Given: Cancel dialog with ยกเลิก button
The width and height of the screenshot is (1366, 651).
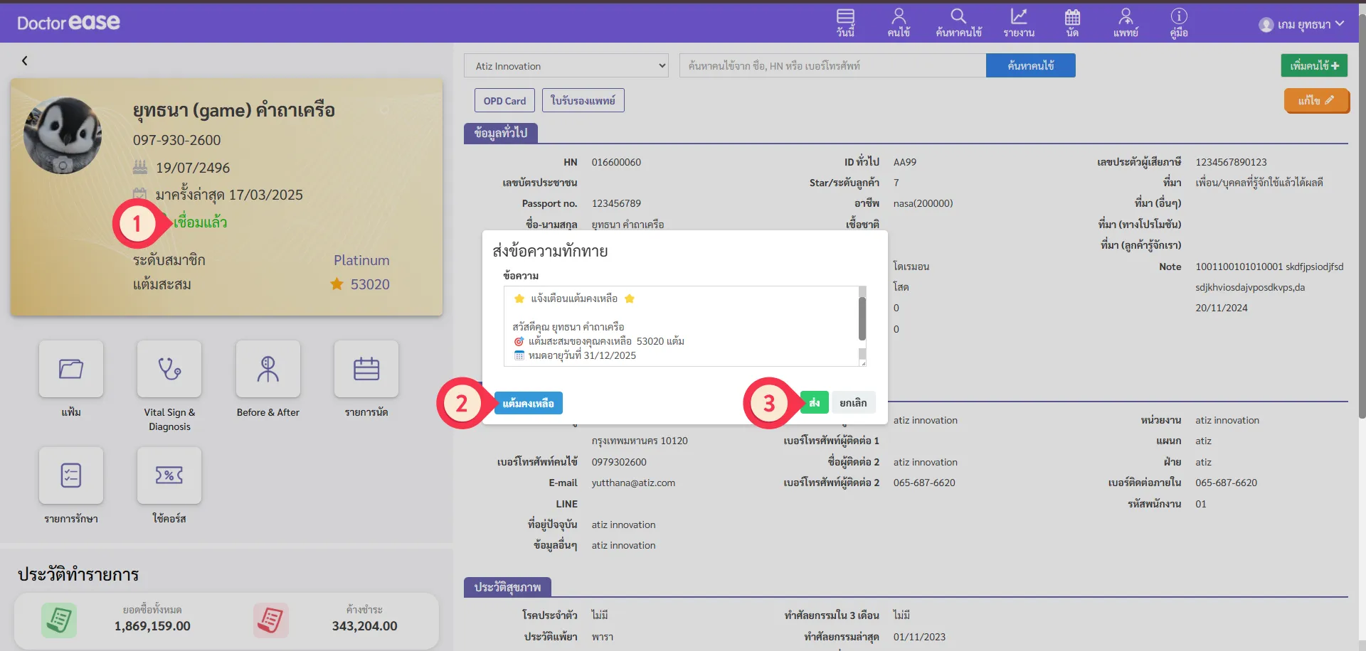Looking at the screenshot, I should pyautogui.click(x=853, y=403).
